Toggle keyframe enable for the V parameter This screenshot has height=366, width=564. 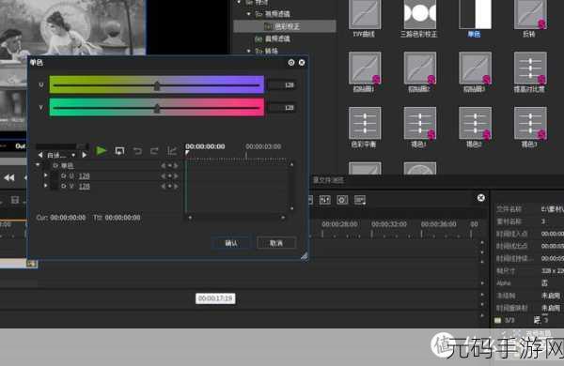point(64,186)
